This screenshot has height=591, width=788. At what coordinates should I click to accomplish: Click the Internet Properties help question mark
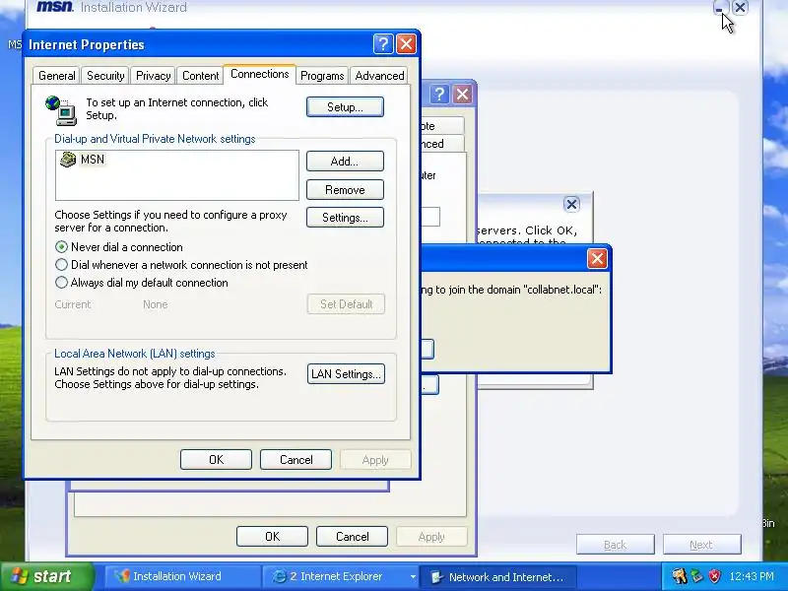[x=383, y=44]
